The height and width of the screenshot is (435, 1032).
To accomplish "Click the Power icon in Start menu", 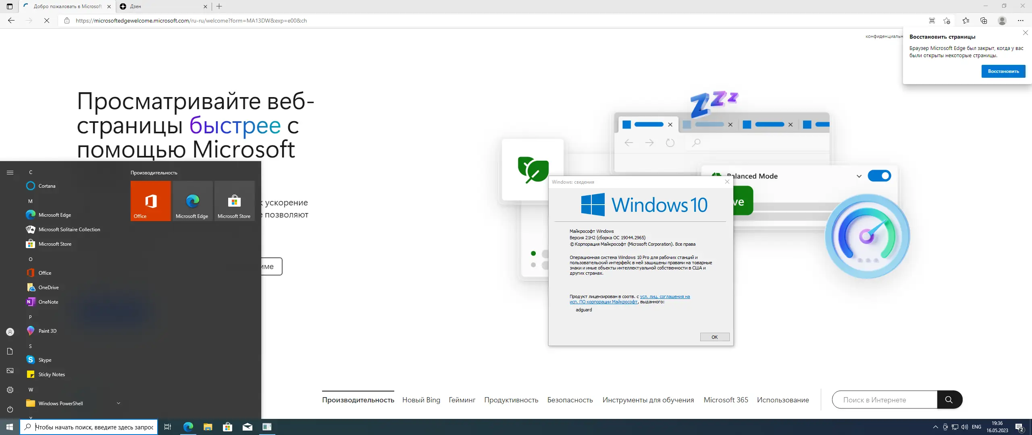I will 10,409.
